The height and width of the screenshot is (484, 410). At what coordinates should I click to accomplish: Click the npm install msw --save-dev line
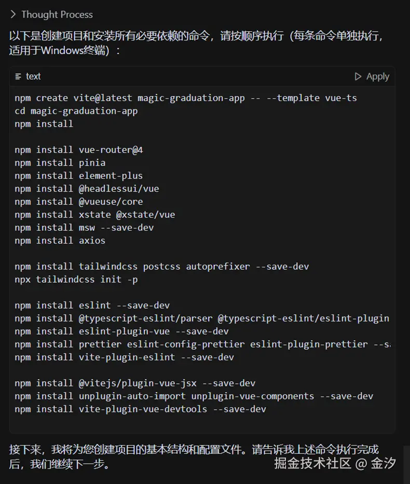tap(84, 228)
